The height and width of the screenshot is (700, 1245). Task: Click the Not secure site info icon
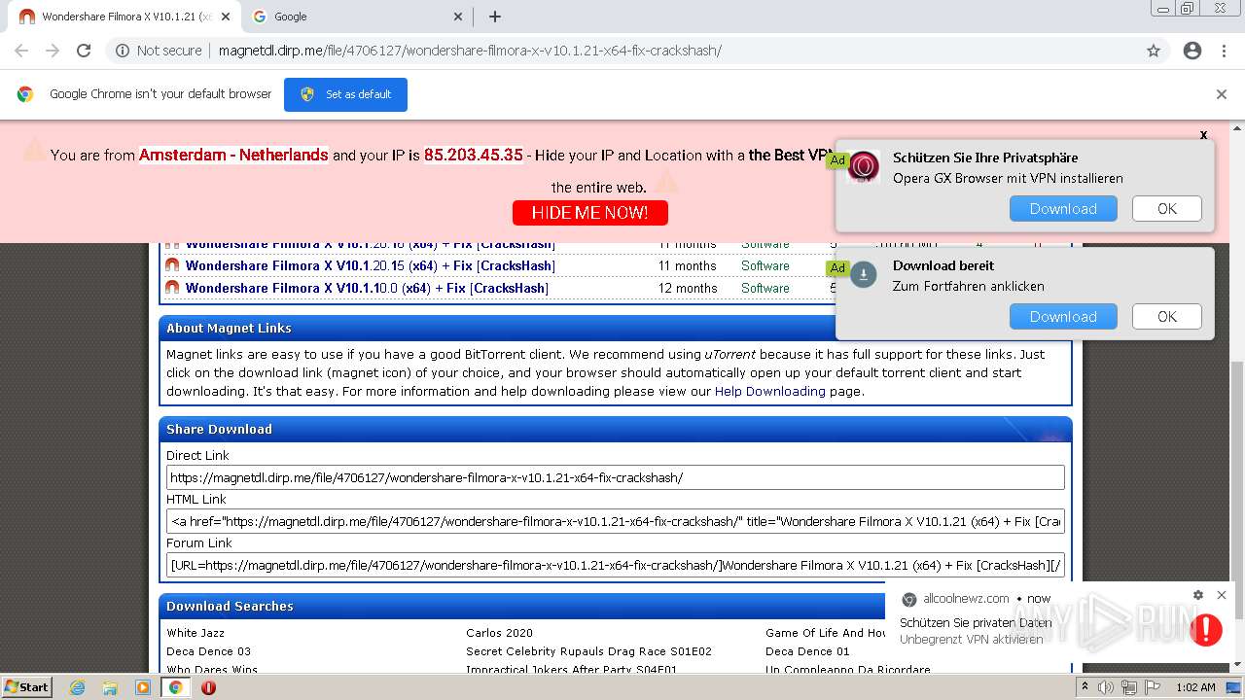coord(123,51)
